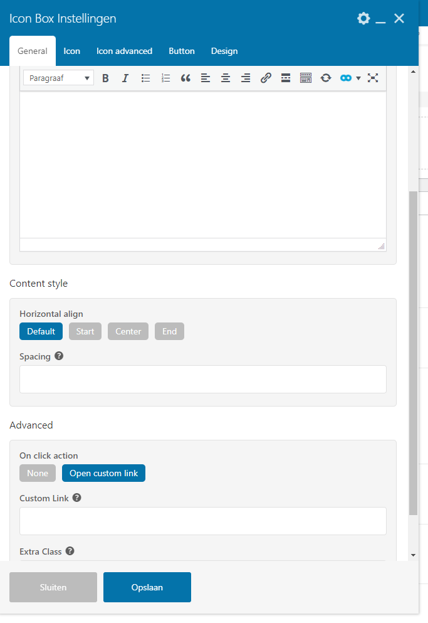The width and height of the screenshot is (428, 623).
Task: Click the Custom Link input field
Action: point(203,521)
